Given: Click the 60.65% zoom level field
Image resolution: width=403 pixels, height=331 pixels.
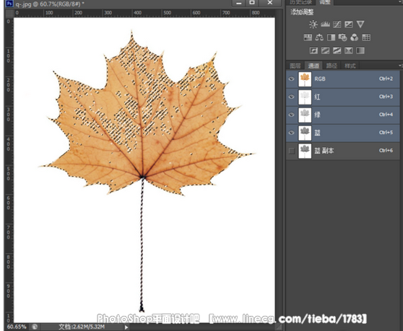Looking at the screenshot, I should [x=17, y=327].
